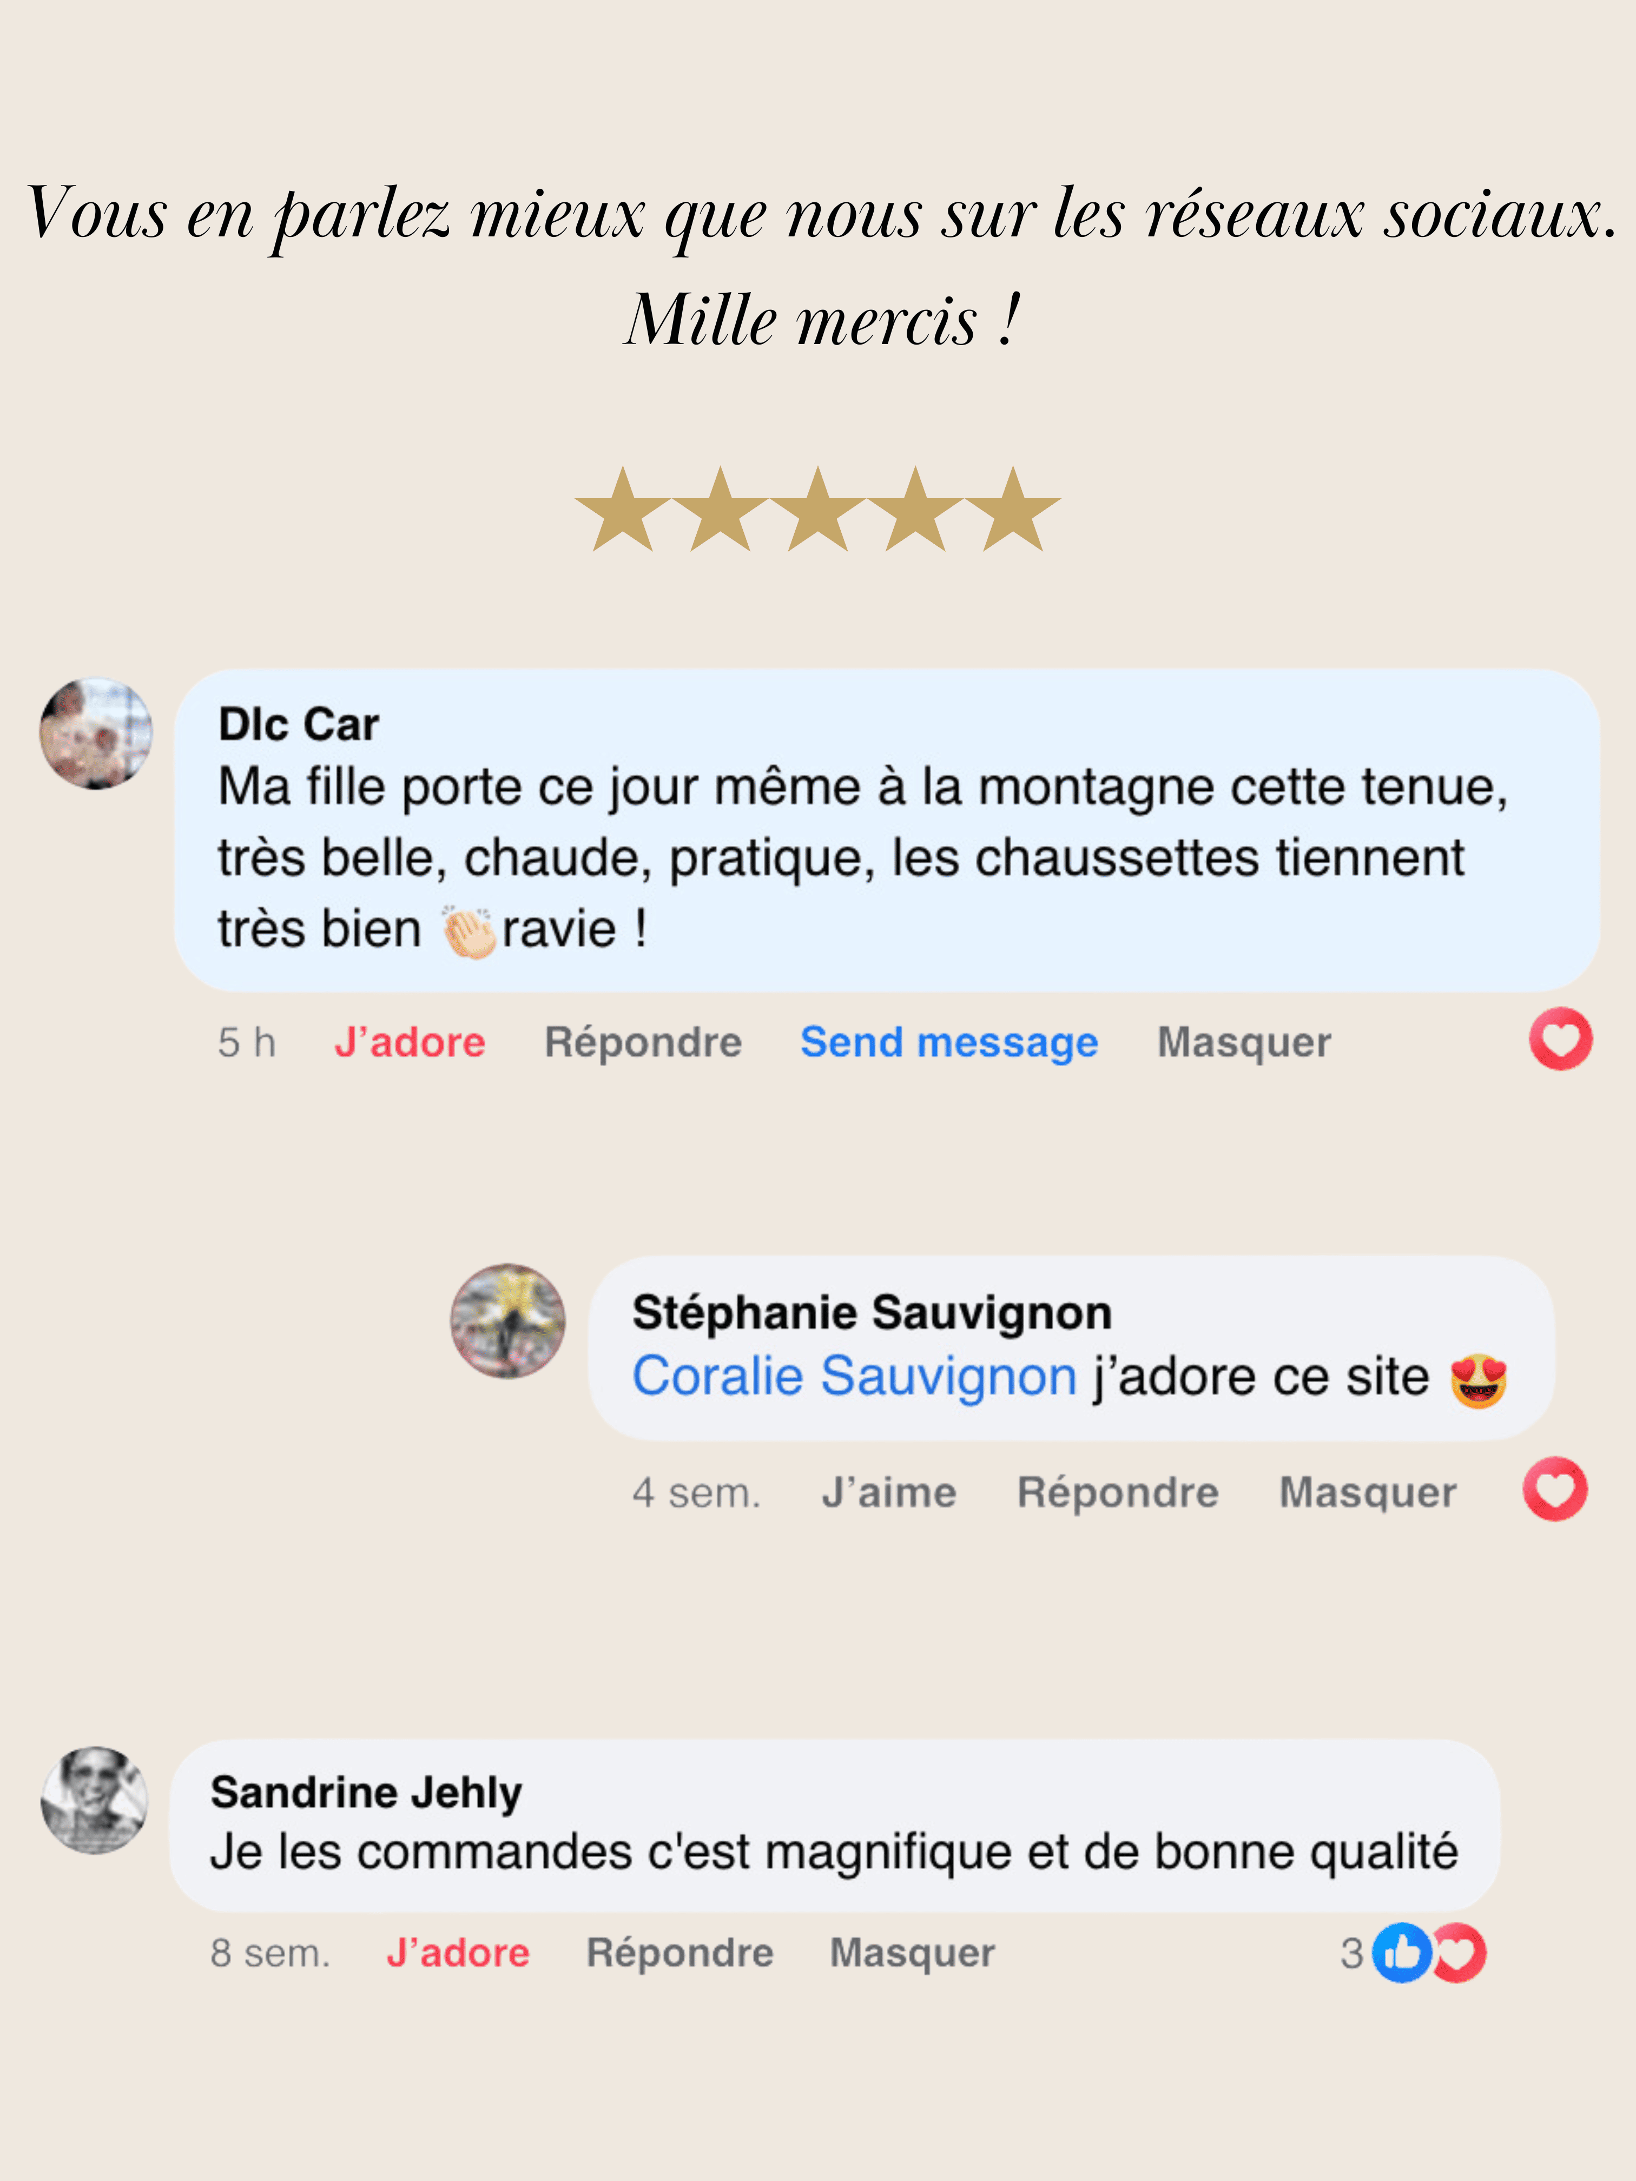Click Sandrine Jehly's profile photo
This screenshot has width=1636, height=2181.
95,1800
